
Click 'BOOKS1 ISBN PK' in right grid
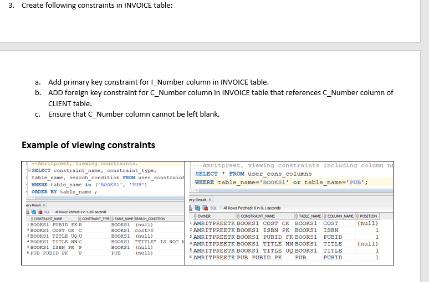pyautogui.click(x=263, y=230)
